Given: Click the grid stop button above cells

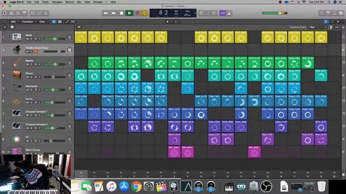Looking at the screenshot, I should point(79,27).
